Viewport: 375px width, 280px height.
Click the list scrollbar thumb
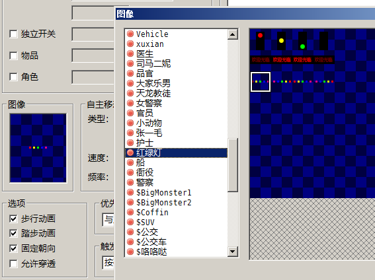point(233,165)
